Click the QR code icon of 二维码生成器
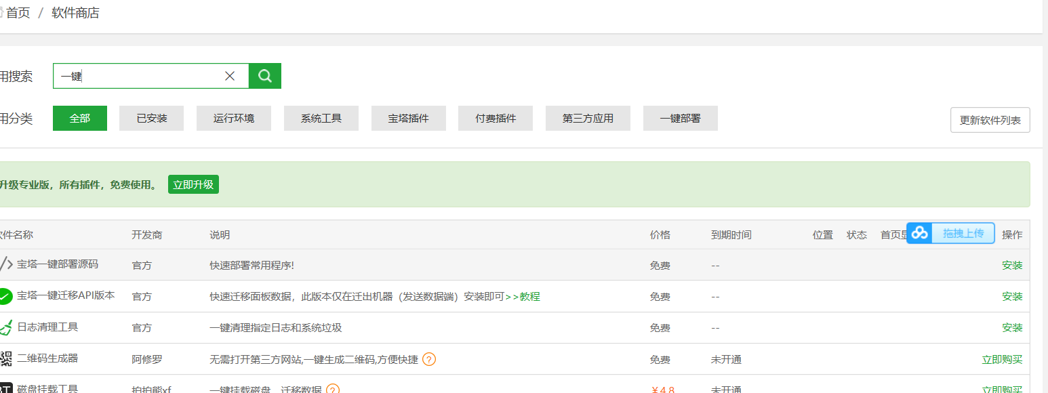1048x393 pixels. [x=5, y=358]
